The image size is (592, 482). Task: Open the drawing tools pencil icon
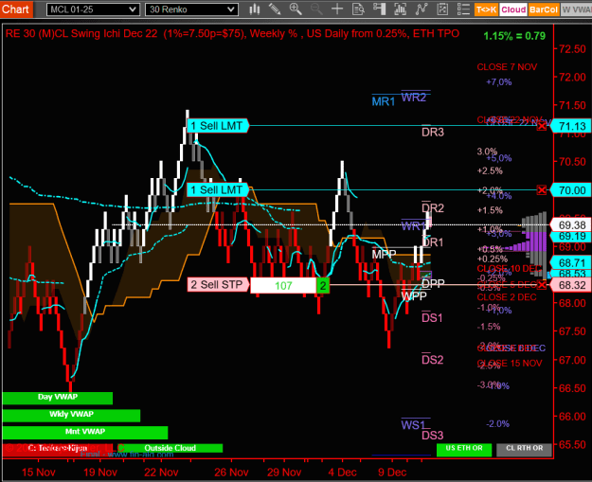[x=275, y=9]
